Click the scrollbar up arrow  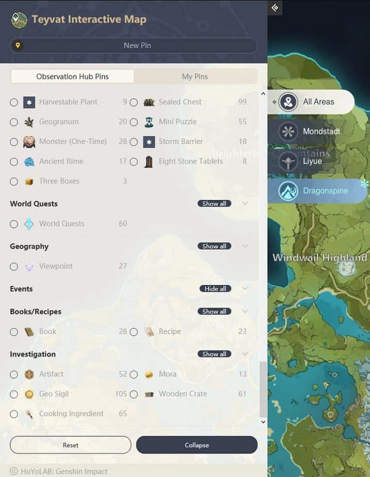tap(263, 94)
